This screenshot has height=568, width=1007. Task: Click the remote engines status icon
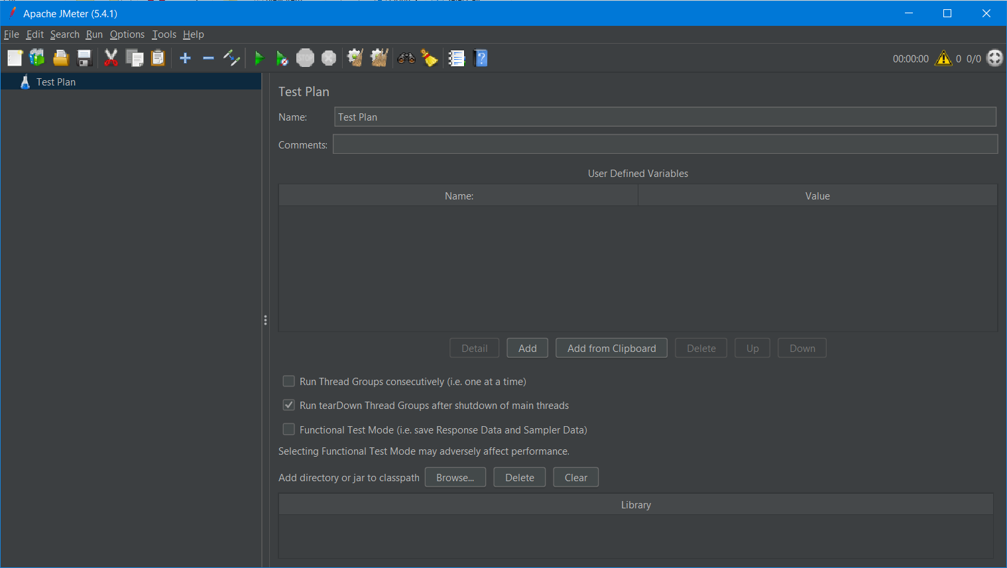[994, 58]
